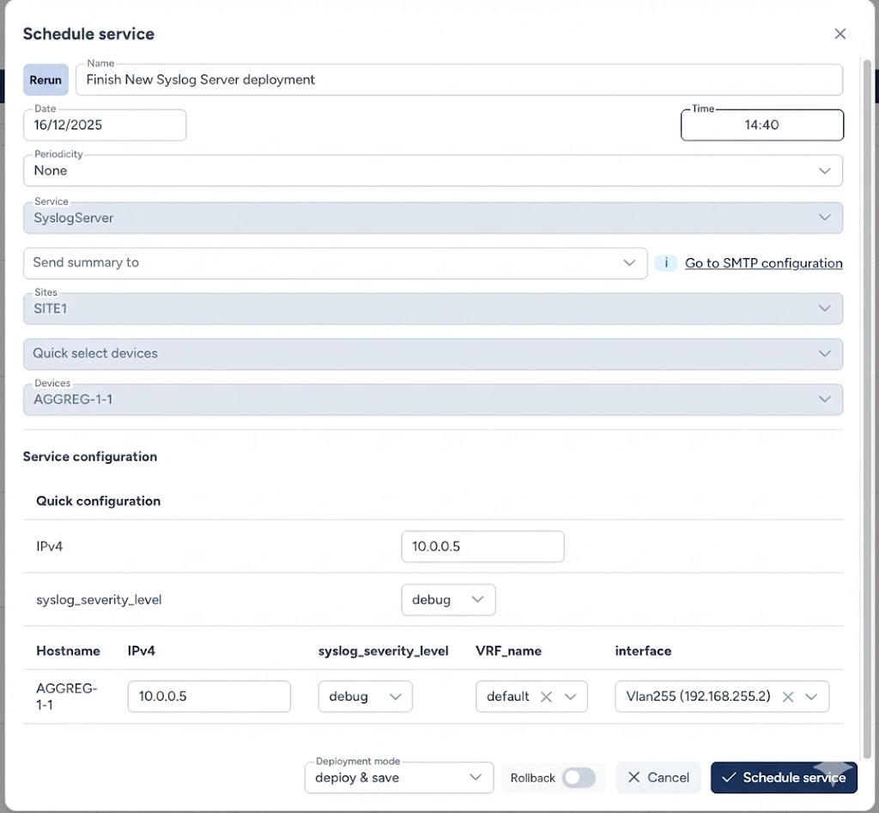Clear the VRF_name default selection
879x813 pixels.
[546, 696]
